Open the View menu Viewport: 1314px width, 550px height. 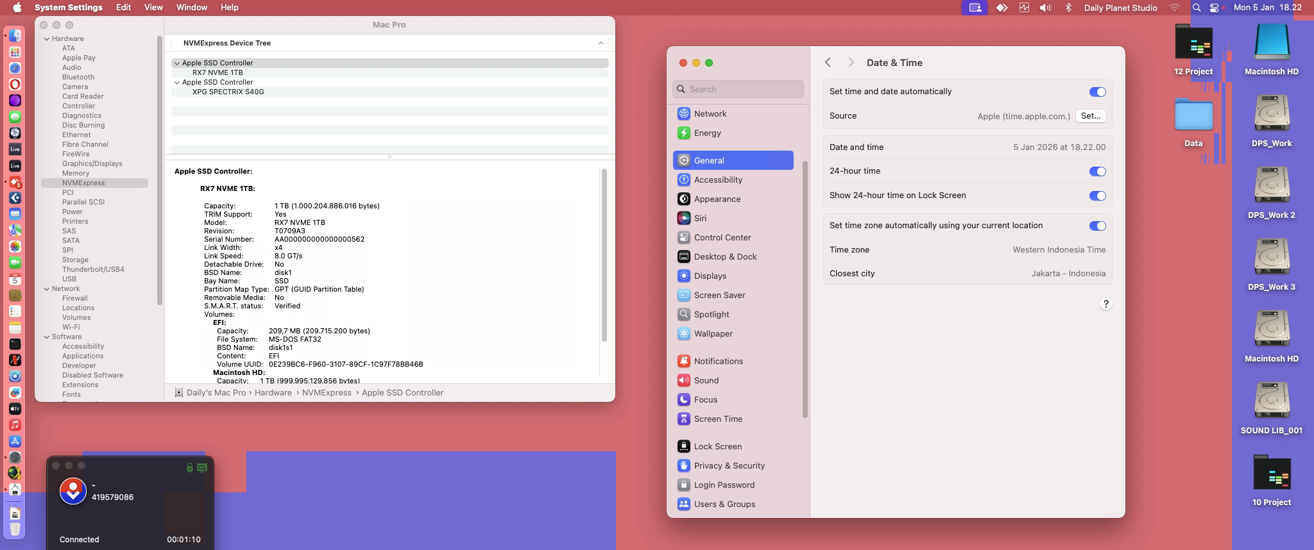153,8
